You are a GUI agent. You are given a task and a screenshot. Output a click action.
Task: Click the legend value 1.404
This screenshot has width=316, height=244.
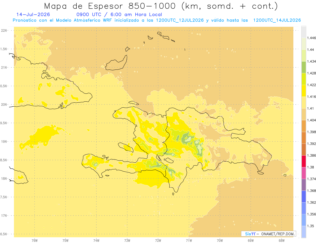point(312,120)
